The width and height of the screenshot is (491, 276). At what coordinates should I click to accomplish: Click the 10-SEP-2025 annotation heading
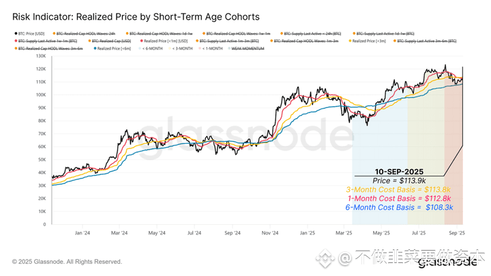pos(399,172)
